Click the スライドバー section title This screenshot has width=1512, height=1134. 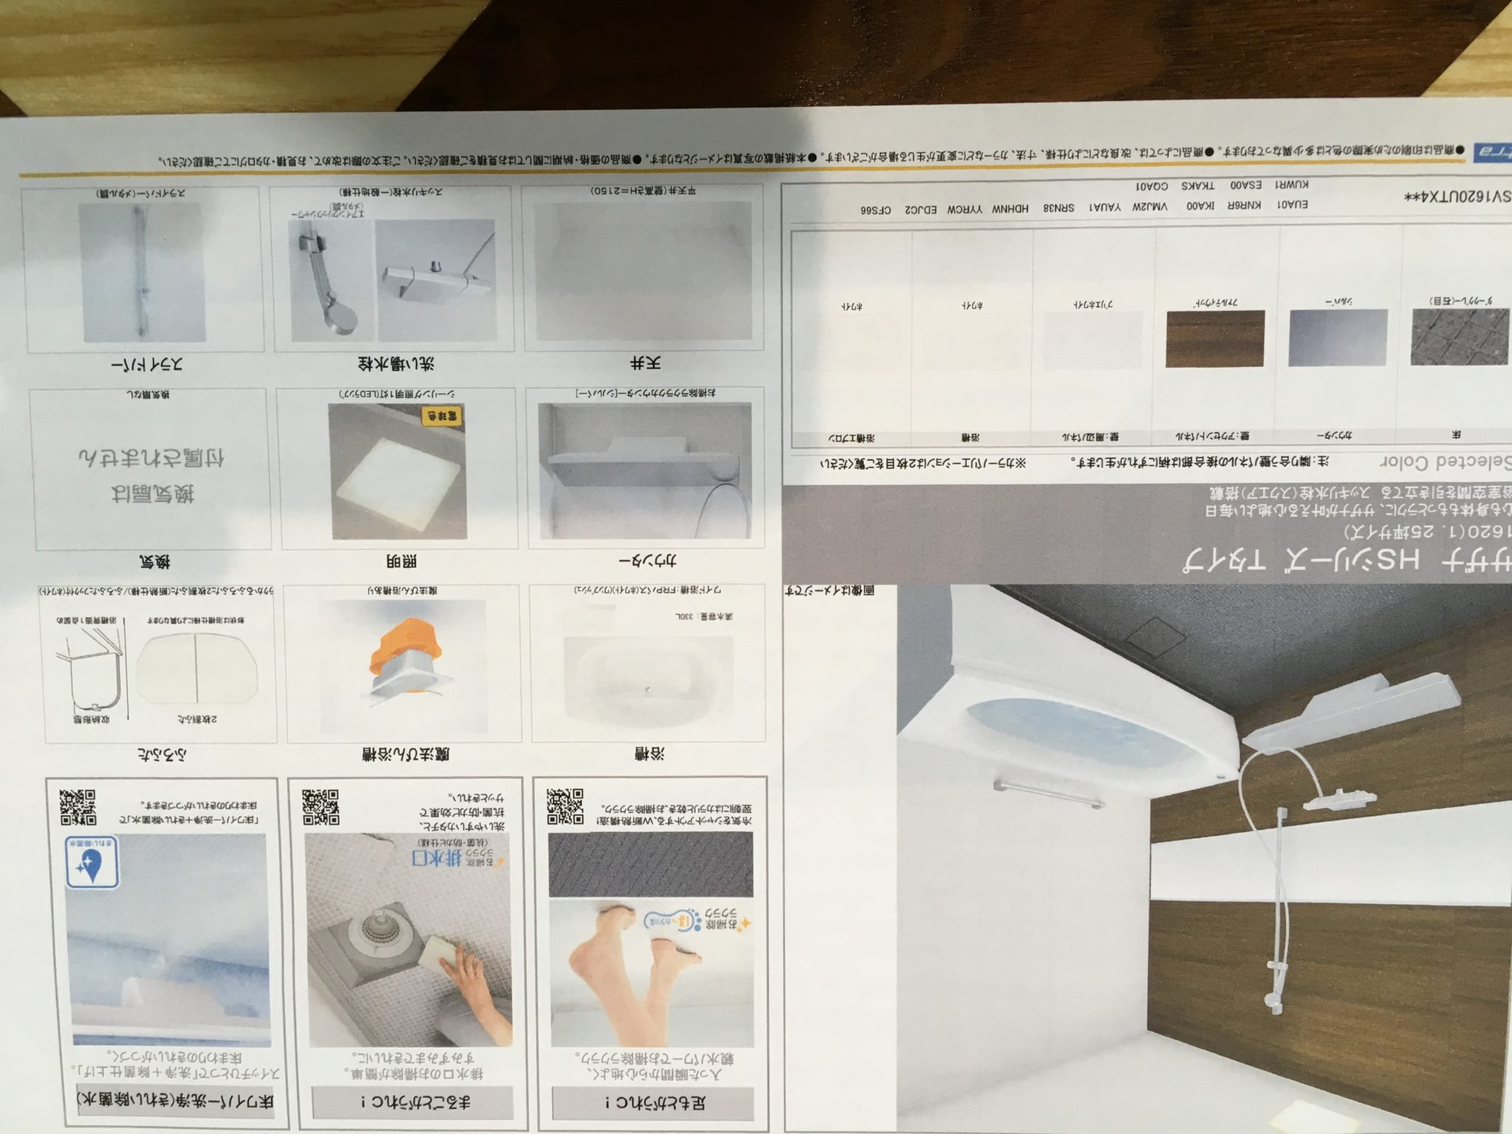(x=146, y=365)
